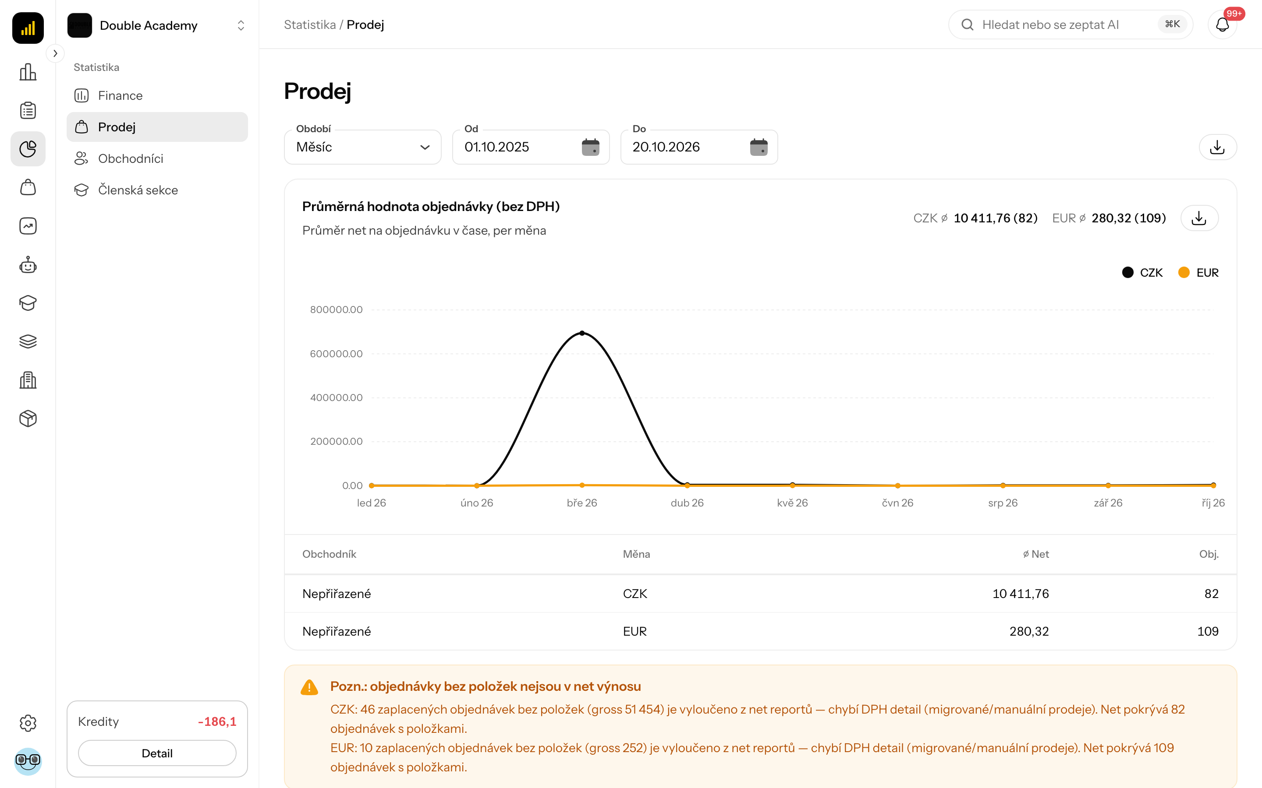Open the settings gear icon
The height and width of the screenshot is (788, 1262).
(x=28, y=723)
